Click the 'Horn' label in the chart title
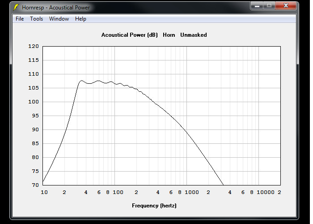This screenshot has height=224, width=313. [x=169, y=35]
